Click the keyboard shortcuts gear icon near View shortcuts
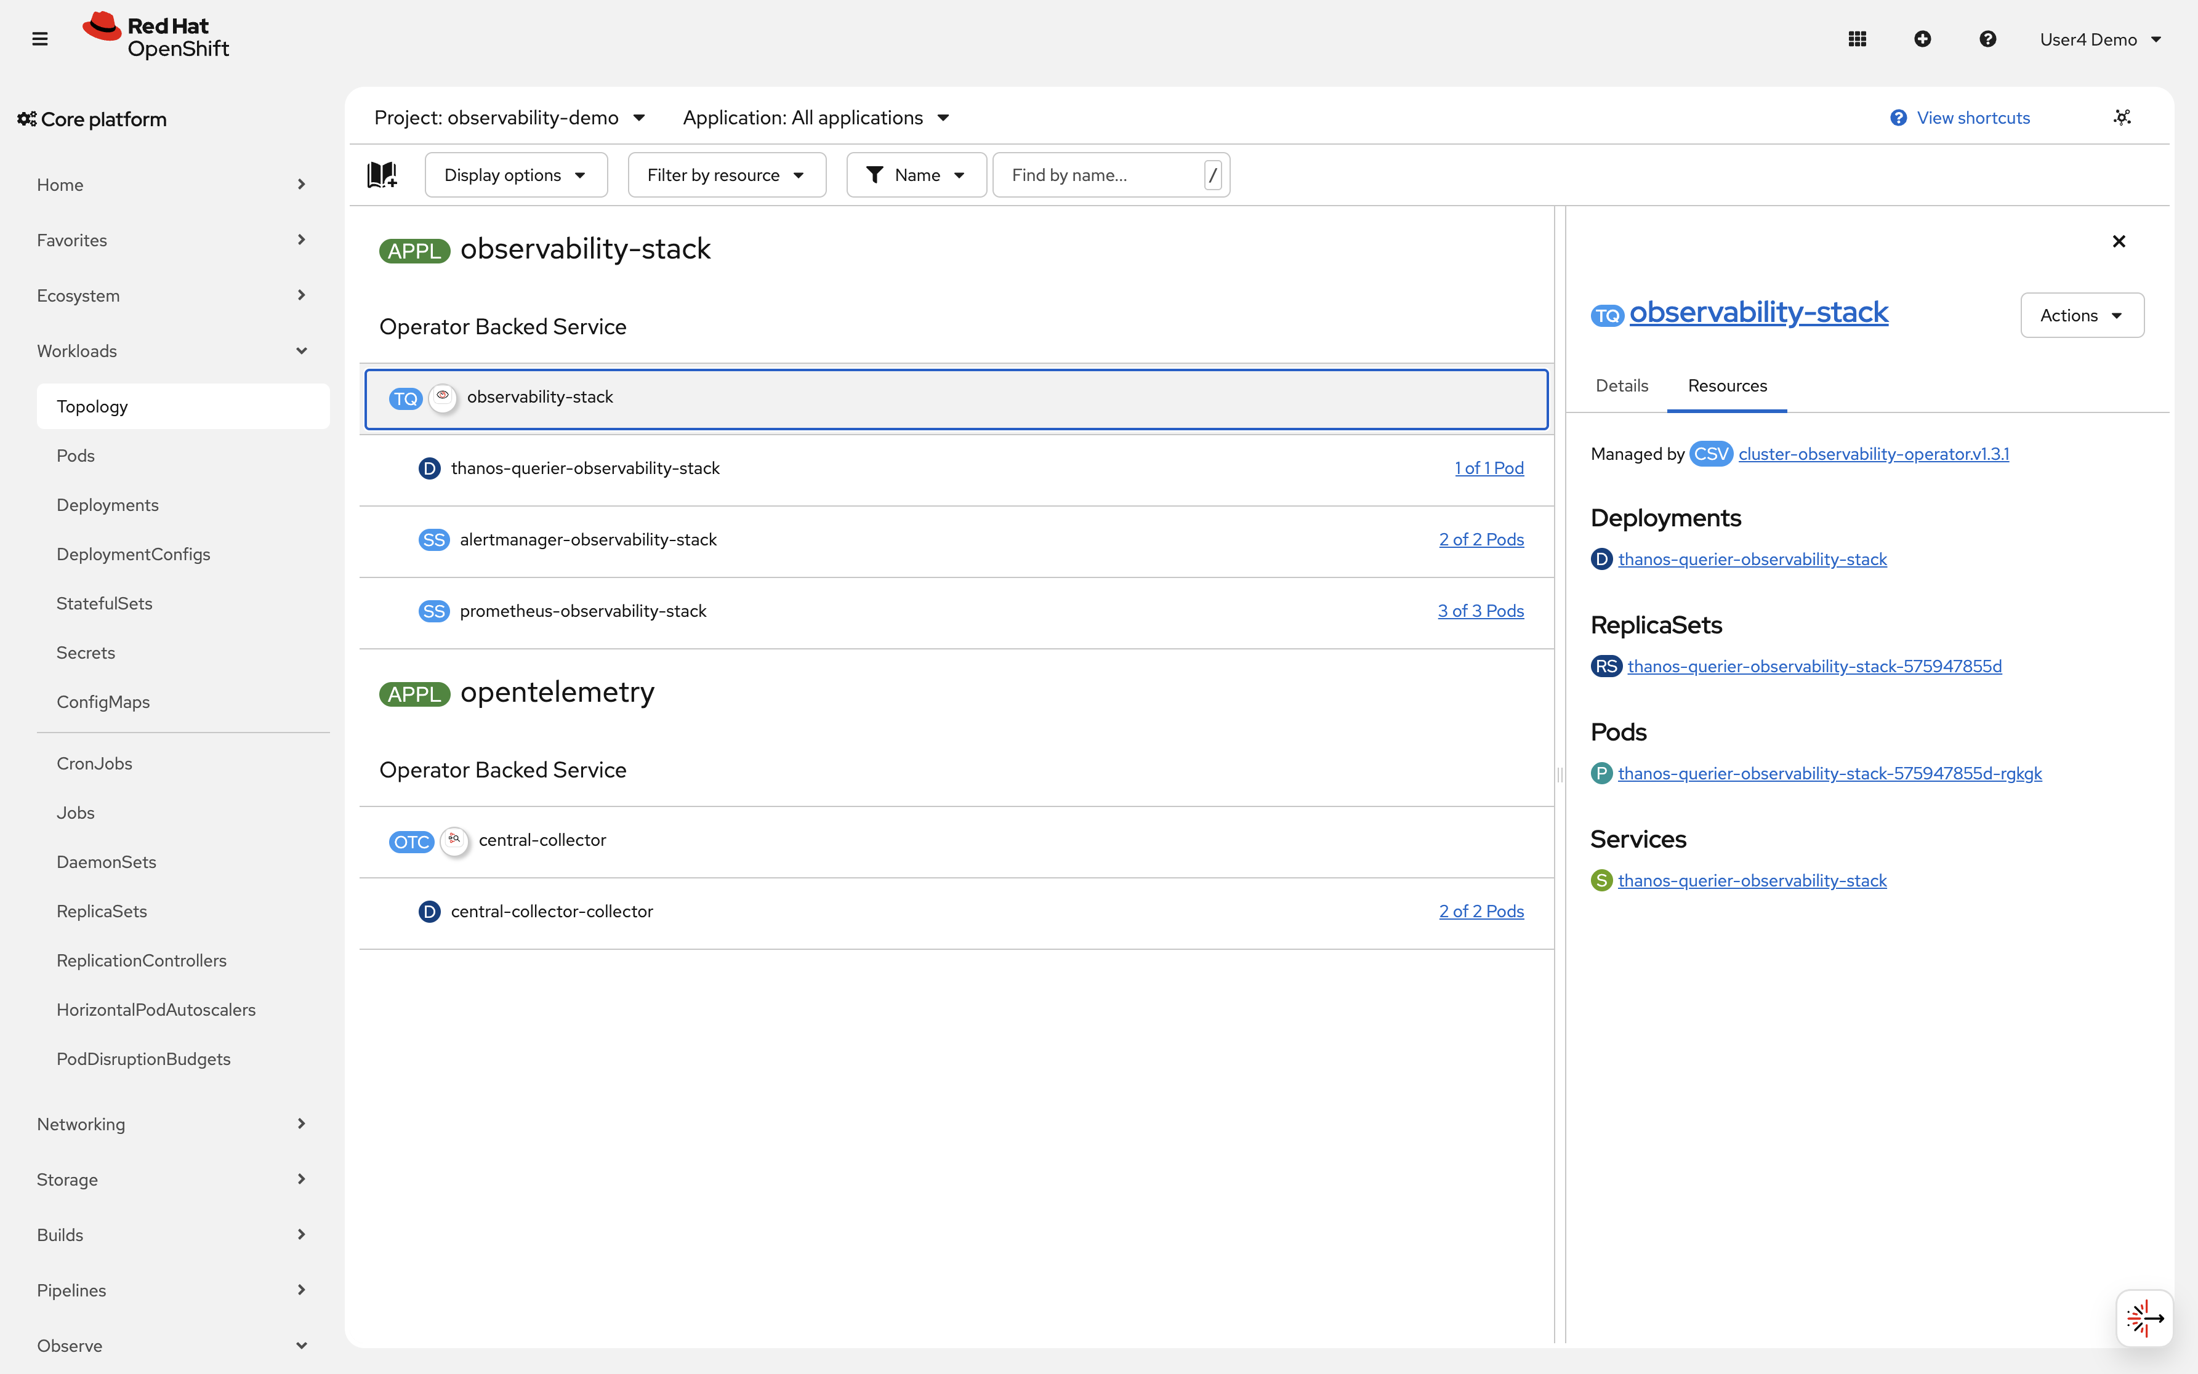This screenshot has height=1374, width=2198. coord(2123,116)
